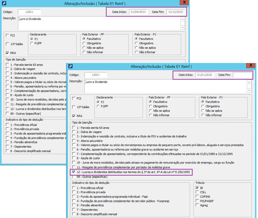Select Não informar for País Exterior - PJ, front window
This screenshot has height=218, width=258.
(x=203, y=115)
